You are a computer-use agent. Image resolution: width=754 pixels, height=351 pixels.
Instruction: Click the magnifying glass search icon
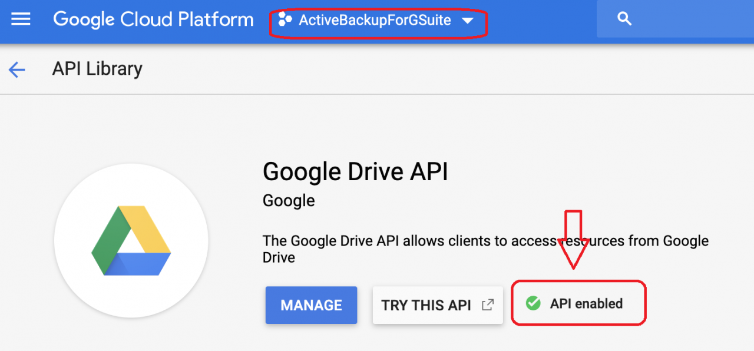point(624,19)
